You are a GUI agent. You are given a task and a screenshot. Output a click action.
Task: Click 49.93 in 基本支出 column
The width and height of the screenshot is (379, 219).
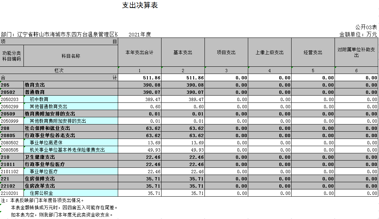pyautogui.click(x=183, y=150)
